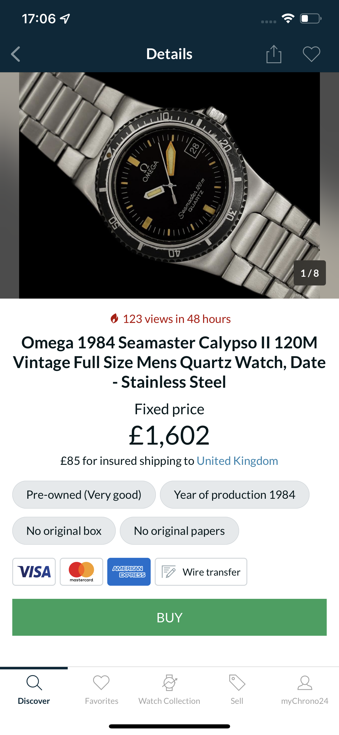Tap the flame views icon
The image size is (339, 735).
pyautogui.click(x=114, y=319)
